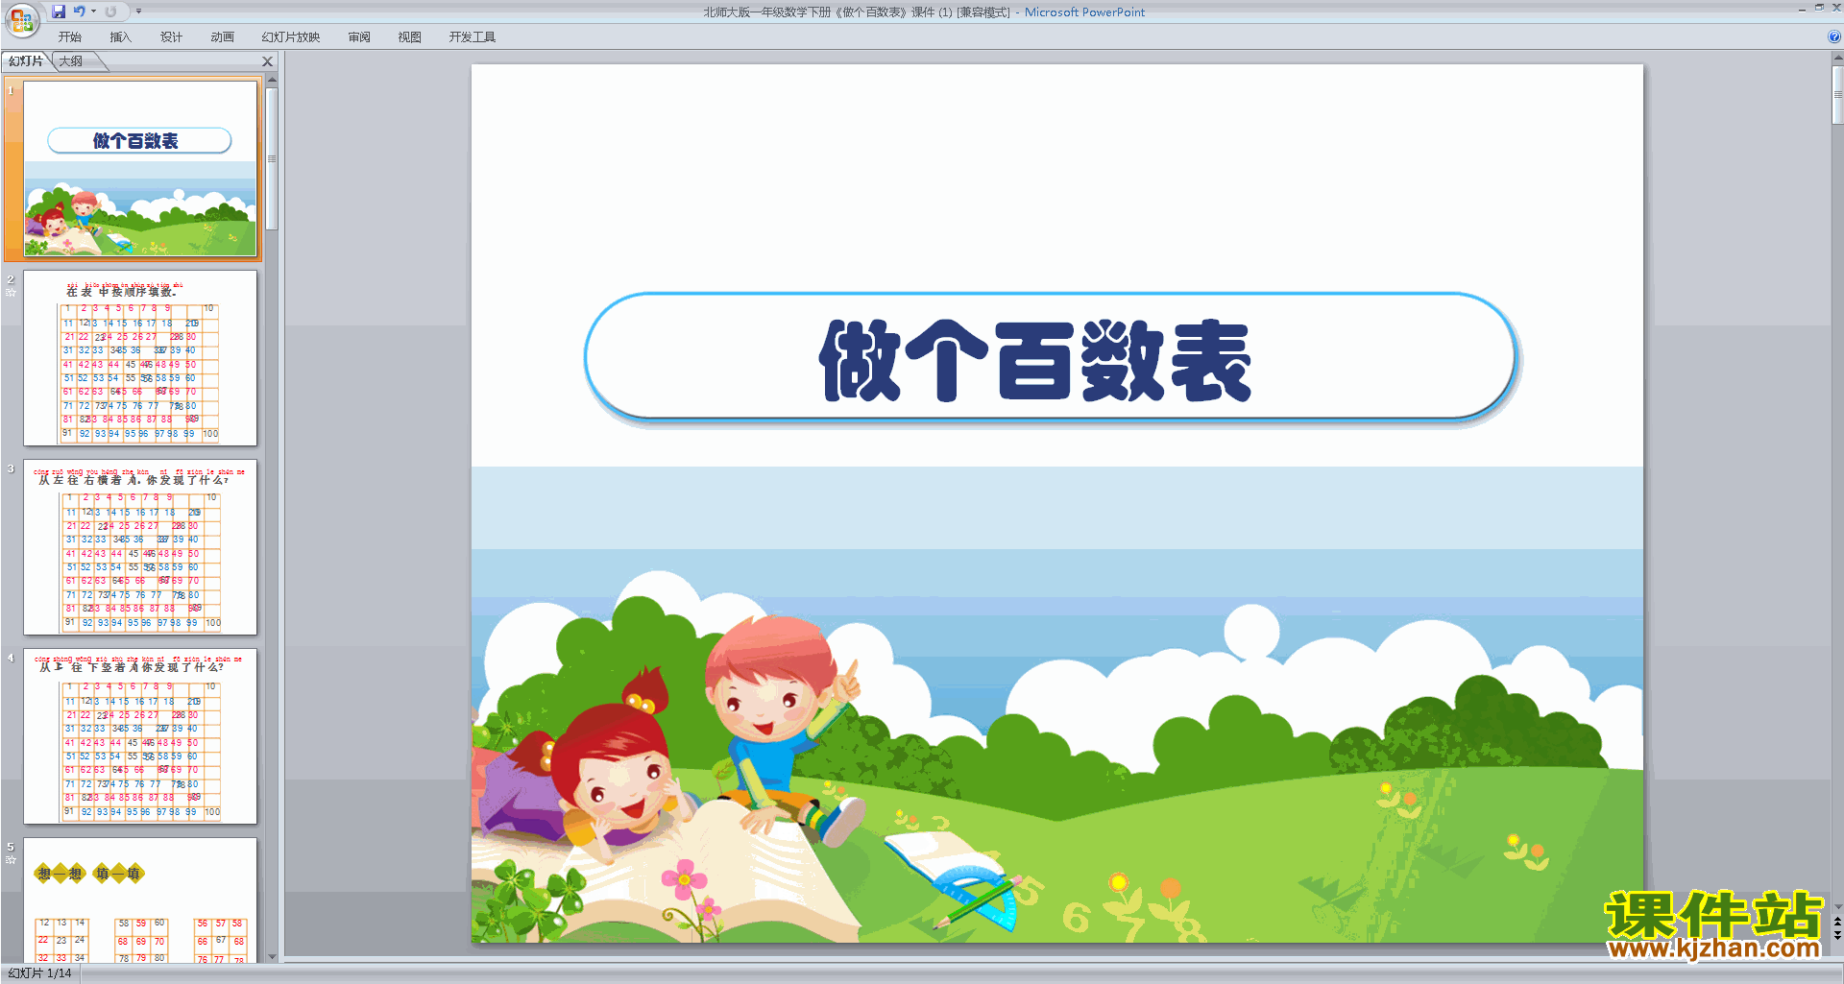Go to next slide double-arrow button
This screenshot has height=984, width=1844.
1837,935
